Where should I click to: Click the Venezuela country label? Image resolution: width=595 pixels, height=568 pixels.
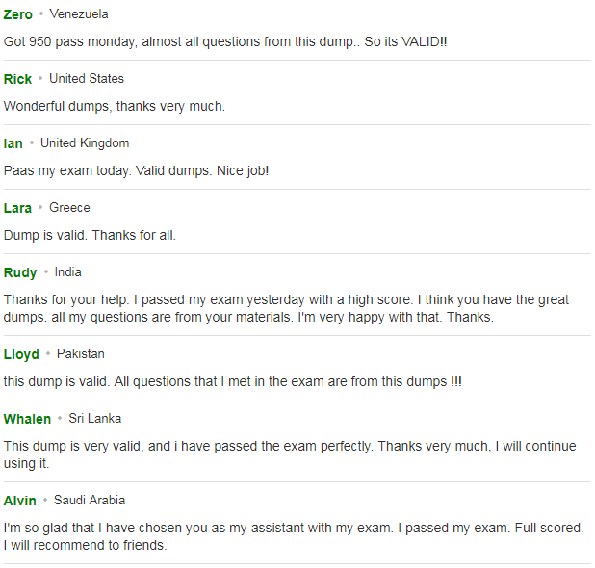tap(79, 14)
